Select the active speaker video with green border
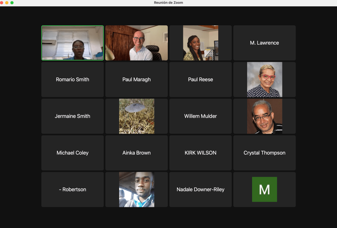The width and height of the screenshot is (337, 228). (x=72, y=43)
